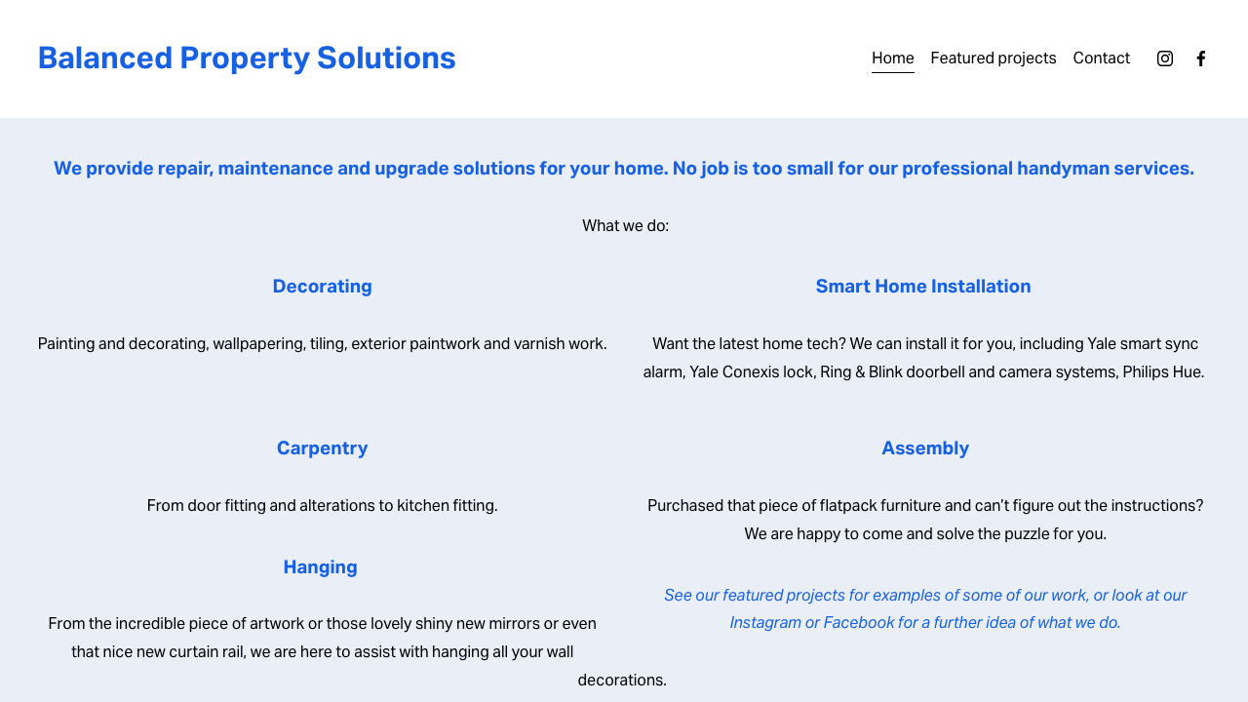Open Facebook via the header icon
1248x702 pixels.
pos(1199,58)
